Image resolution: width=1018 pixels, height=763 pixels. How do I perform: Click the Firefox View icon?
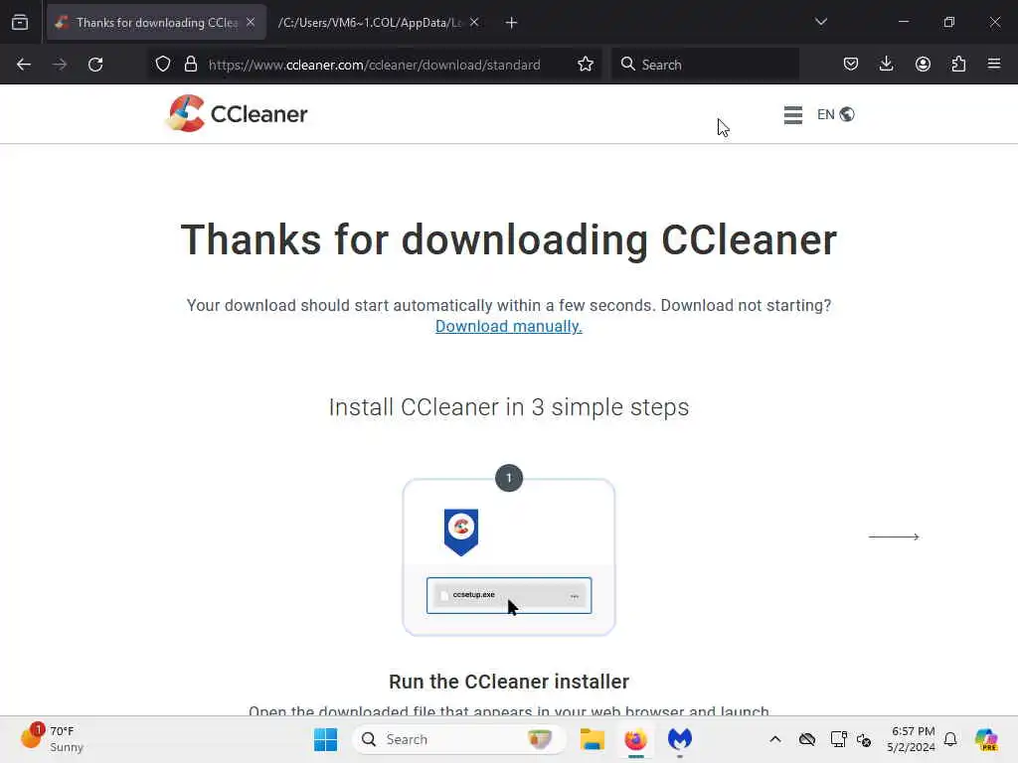(20, 23)
